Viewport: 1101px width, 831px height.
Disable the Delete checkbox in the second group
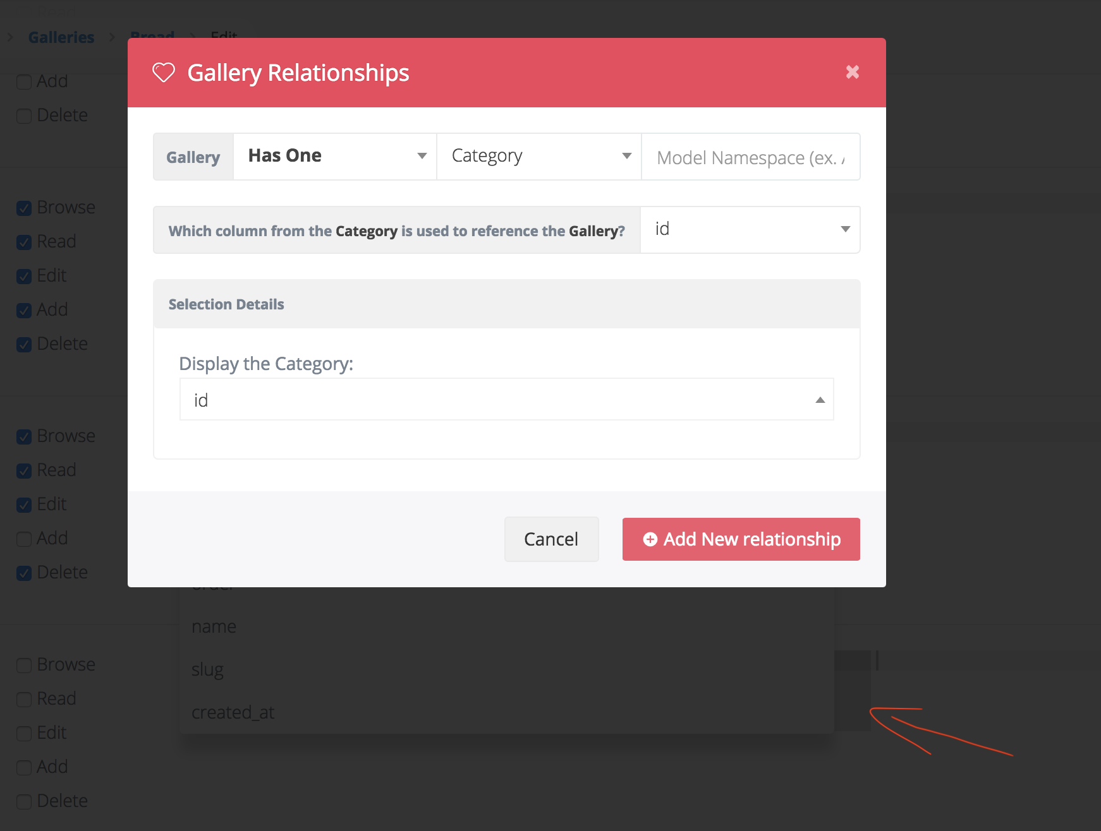coord(24,344)
